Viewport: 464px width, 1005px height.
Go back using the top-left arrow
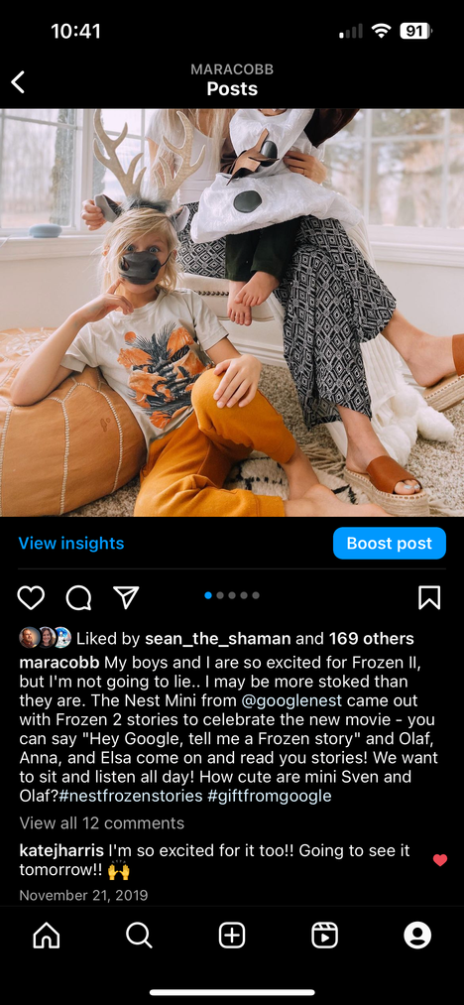point(18,82)
